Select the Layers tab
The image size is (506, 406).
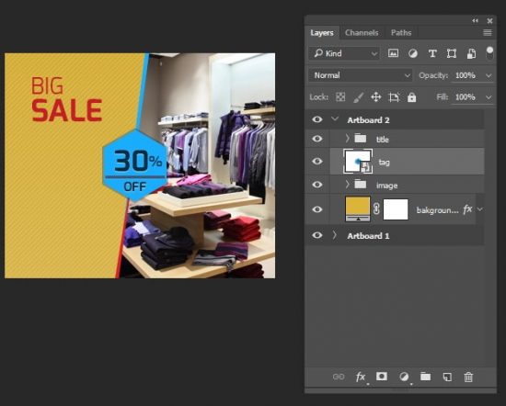tap(322, 33)
